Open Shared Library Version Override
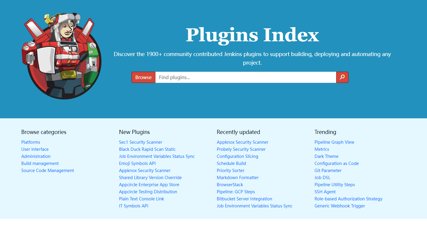This screenshot has width=427, height=239. tap(150, 178)
